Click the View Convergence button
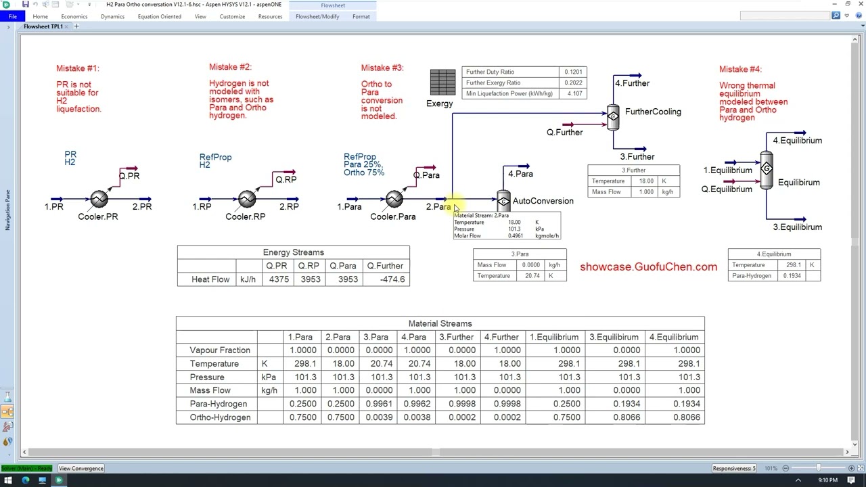 click(81, 468)
